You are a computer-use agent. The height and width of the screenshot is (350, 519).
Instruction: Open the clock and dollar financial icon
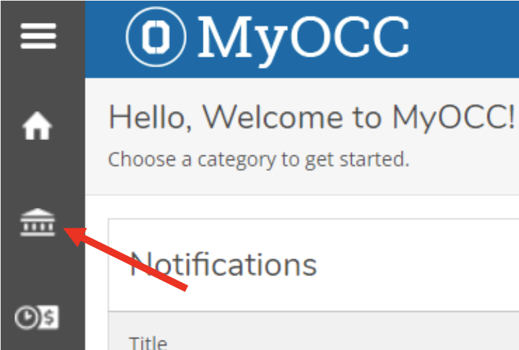(x=38, y=318)
